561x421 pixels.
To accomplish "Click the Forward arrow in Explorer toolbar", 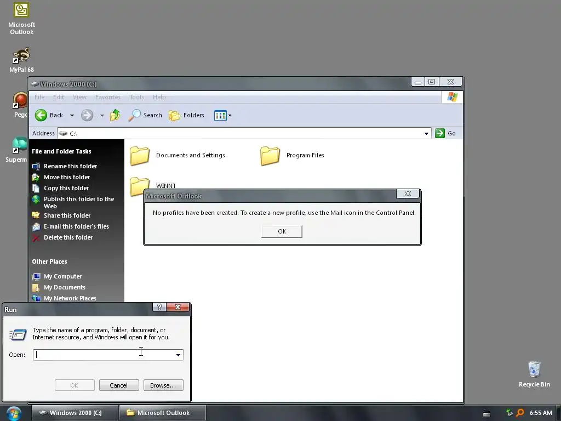I will (87, 115).
